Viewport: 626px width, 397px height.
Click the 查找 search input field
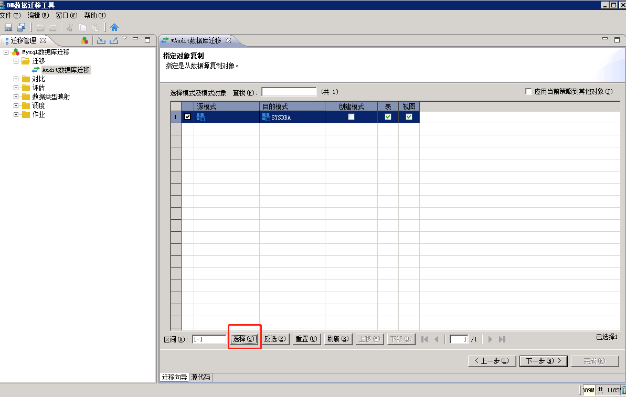pyautogui.click(x=289, y=92)
